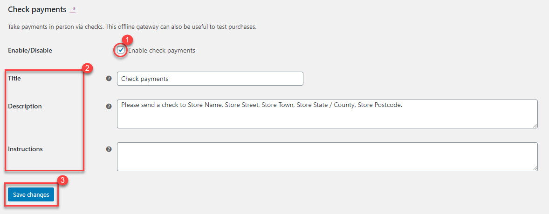Click into the Title text field
The width and height of the screenshot is (549, 214).
210,79
